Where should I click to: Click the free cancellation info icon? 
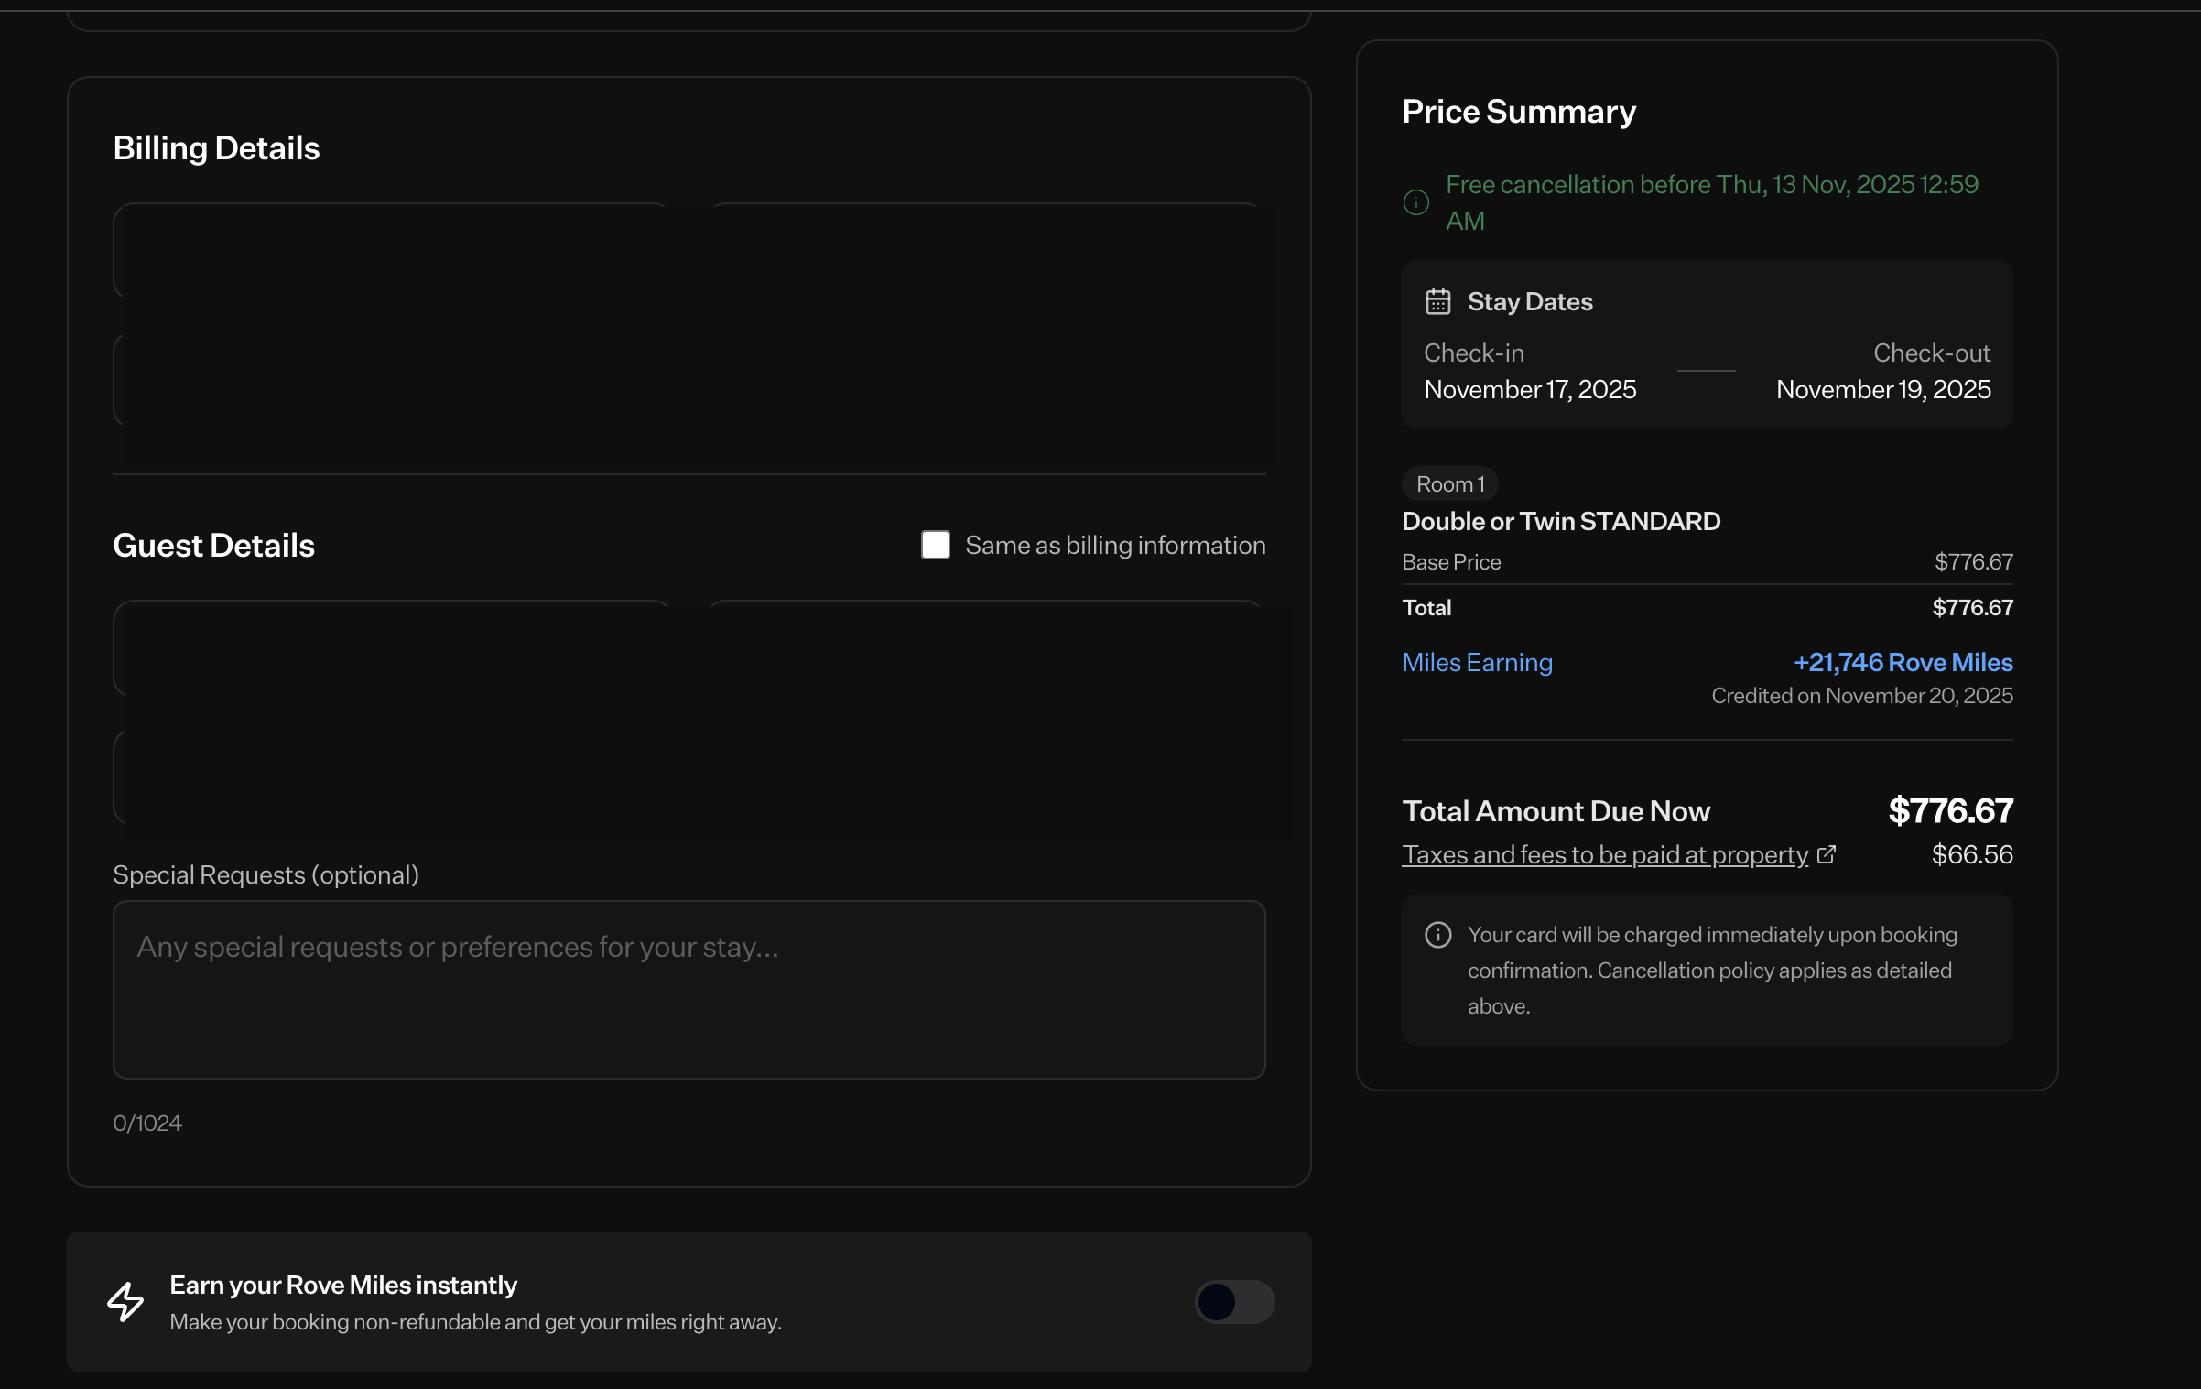tap(1415, 202)
